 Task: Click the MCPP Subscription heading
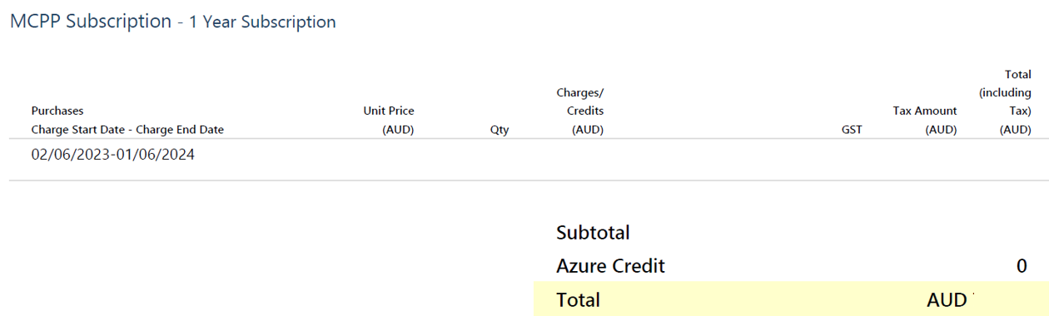click(x=91, y=22)
